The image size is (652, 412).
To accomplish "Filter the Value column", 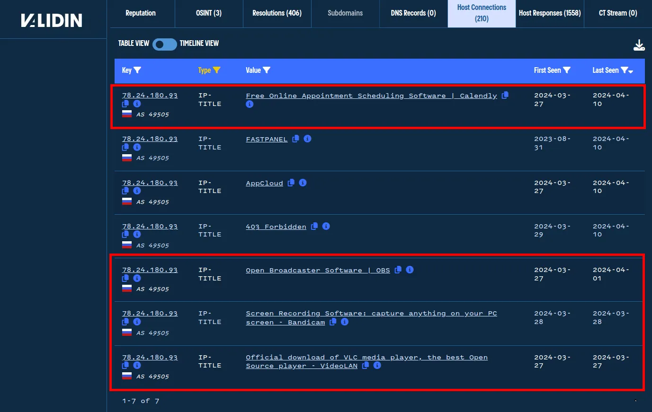I will 267,70.
